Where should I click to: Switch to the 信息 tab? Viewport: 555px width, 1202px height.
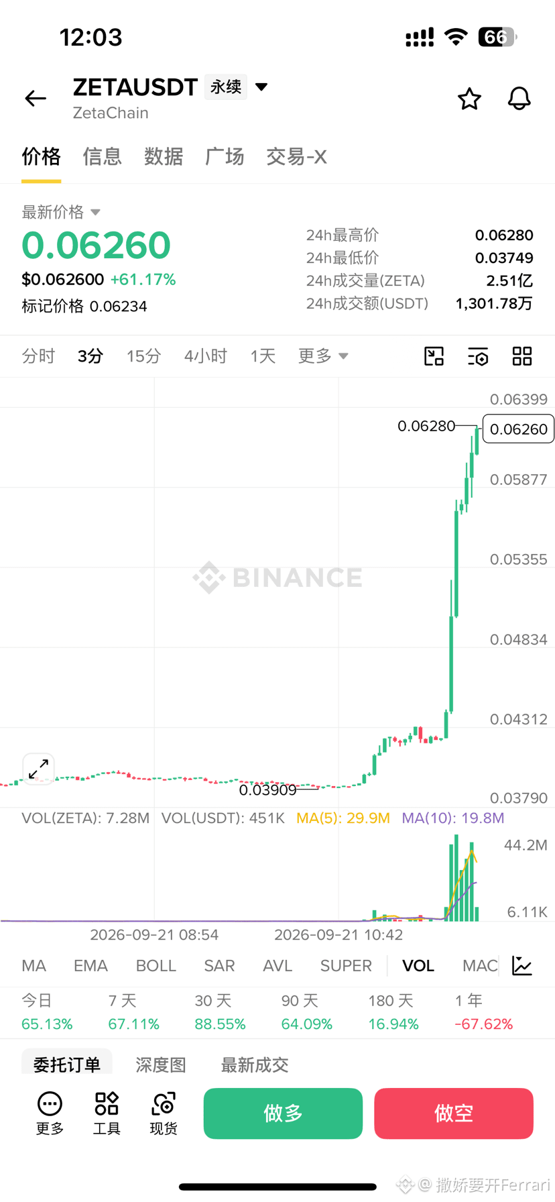(102, 156)
